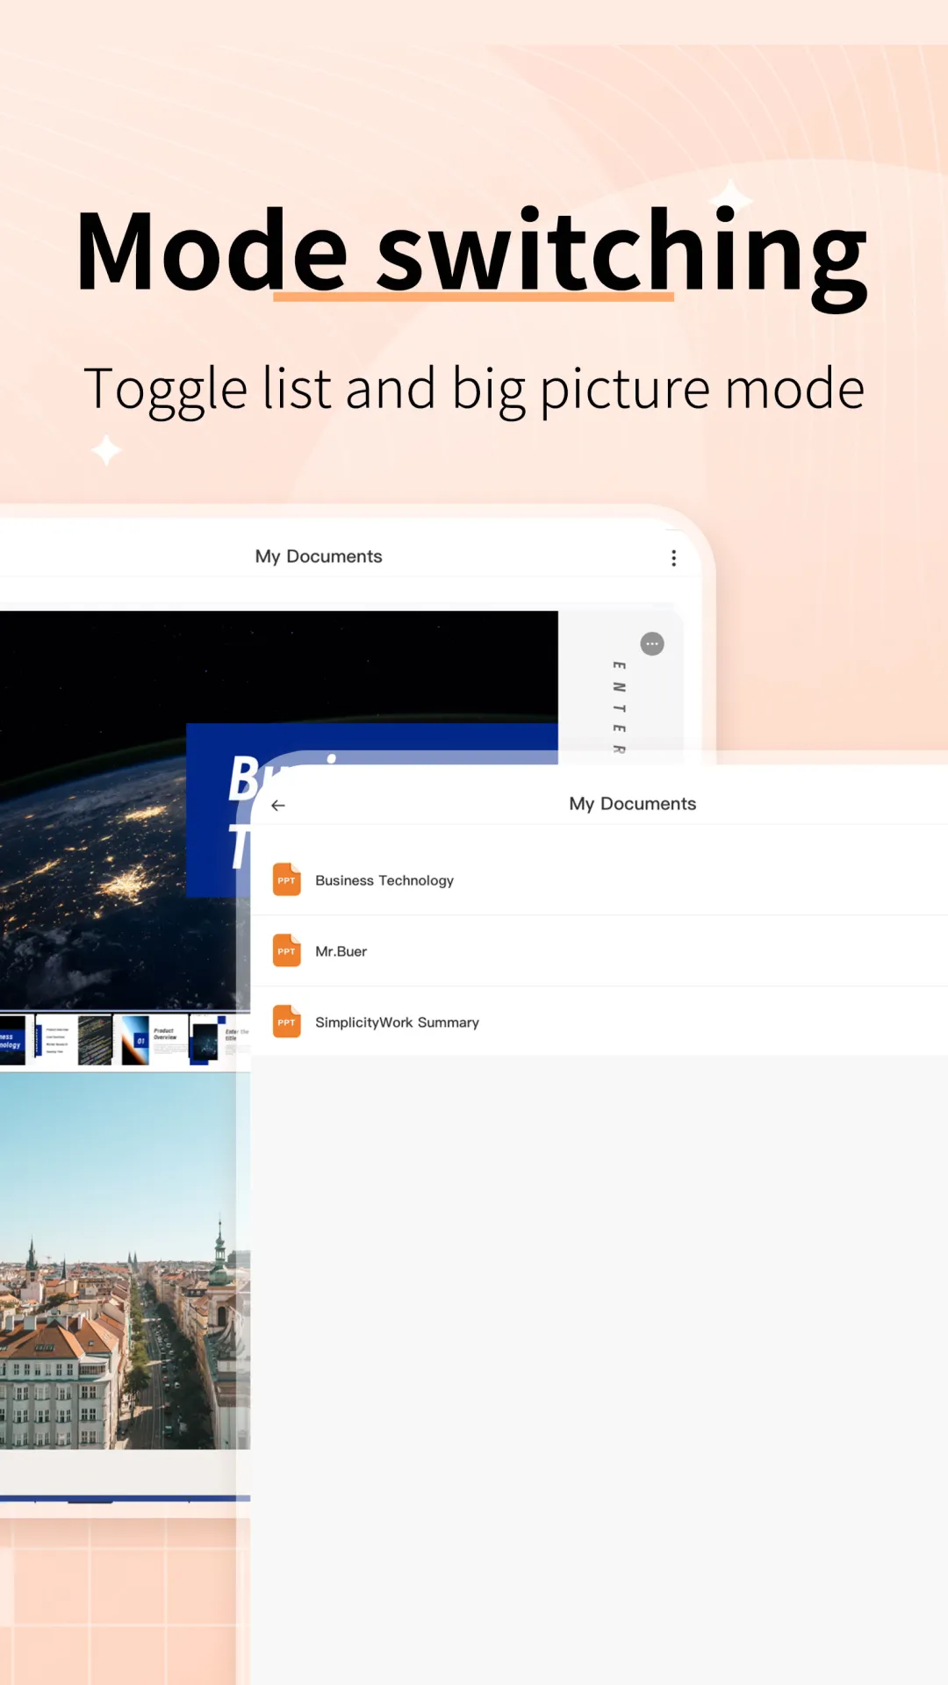
Task: Open the city skyline picture preview
Action: 123,1259
